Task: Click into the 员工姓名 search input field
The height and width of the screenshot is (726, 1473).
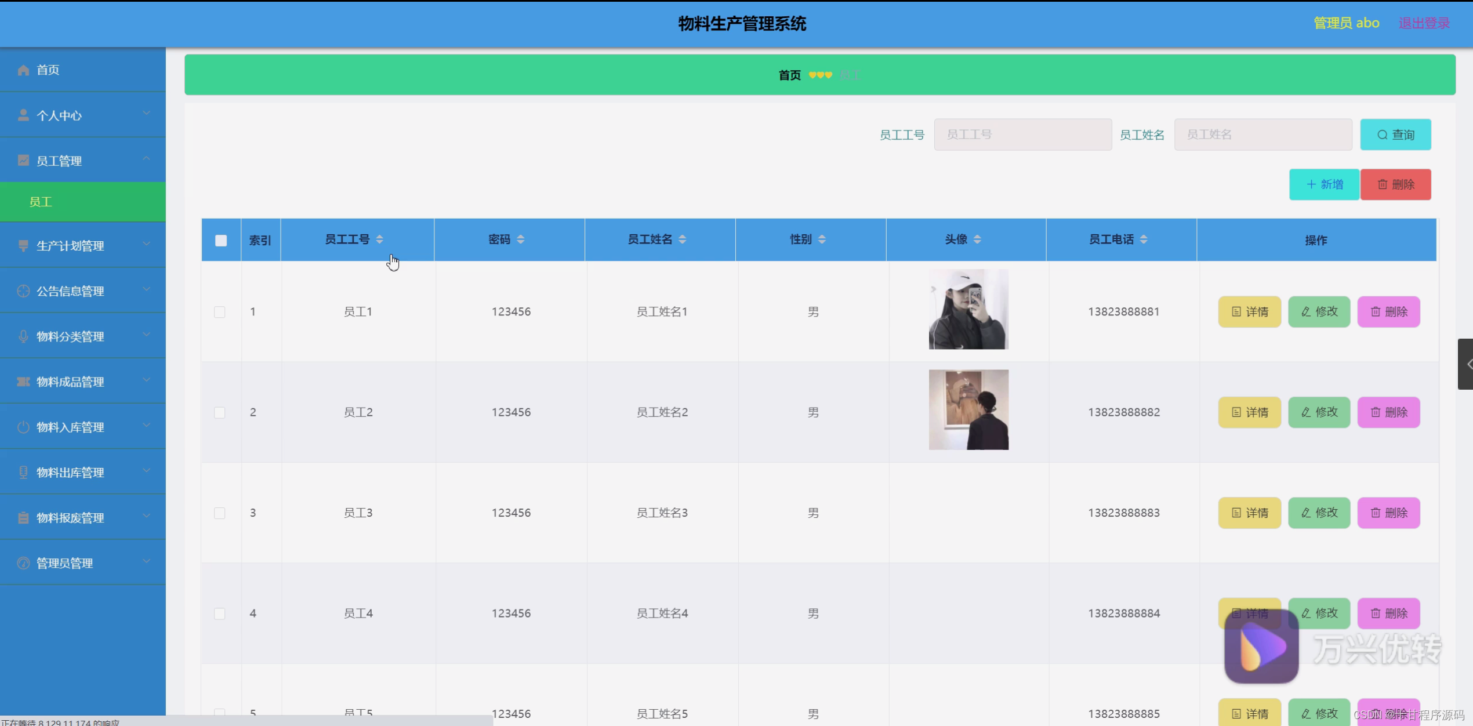Action: [1262, 135]
